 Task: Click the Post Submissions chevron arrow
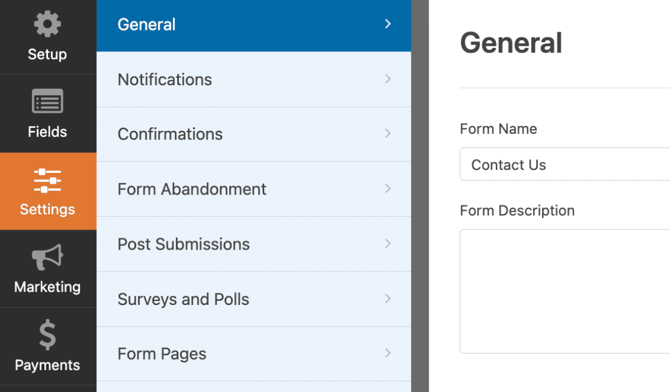388,244
